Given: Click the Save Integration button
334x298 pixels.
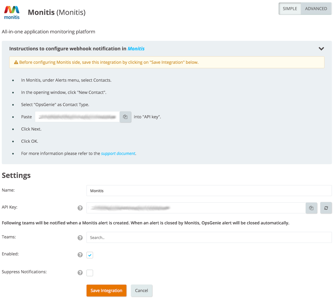Looking at the screenshot, I should 106,291.
